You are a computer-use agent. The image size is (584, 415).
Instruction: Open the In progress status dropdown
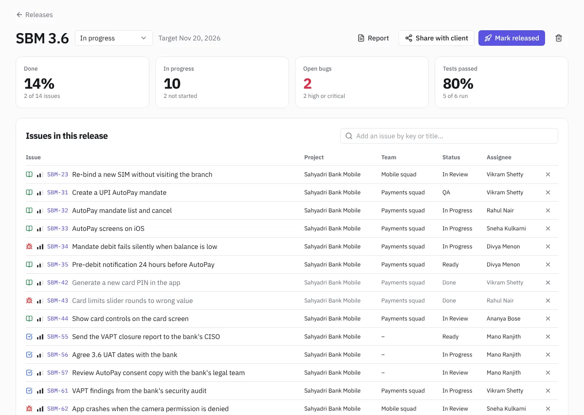click(x=114, y=38)
